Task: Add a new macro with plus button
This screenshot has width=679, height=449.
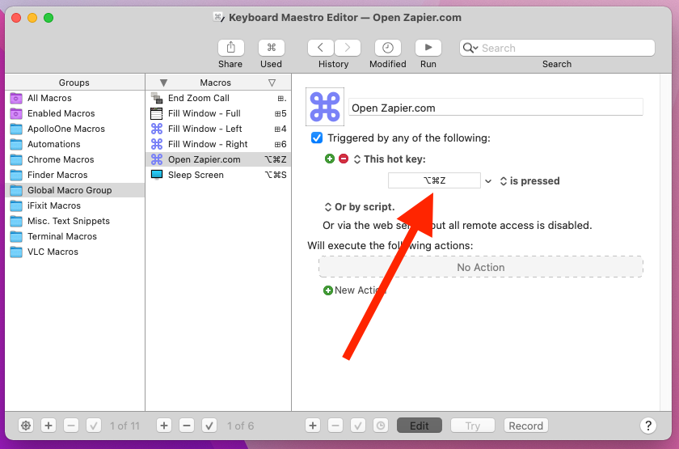Action: [x=164, y=426]
